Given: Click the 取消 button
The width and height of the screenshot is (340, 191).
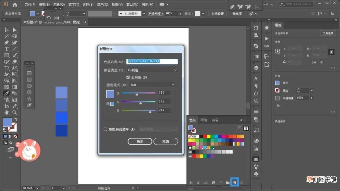Looking at the screenshot, I should [166, 141].
